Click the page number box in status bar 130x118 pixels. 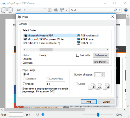(x=16, y=115)
